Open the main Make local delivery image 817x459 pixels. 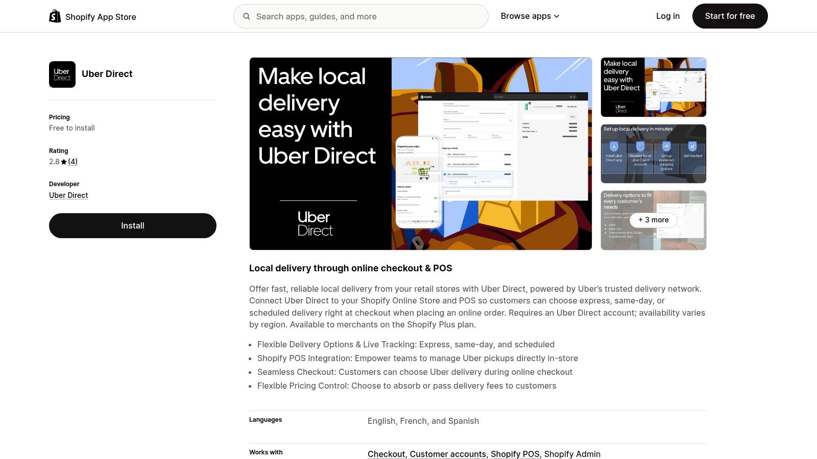[x=421, y=154]
